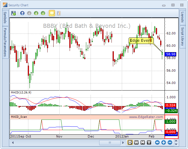
Task: Click the 54.00 price axis label
Action: tap(171, 83)
